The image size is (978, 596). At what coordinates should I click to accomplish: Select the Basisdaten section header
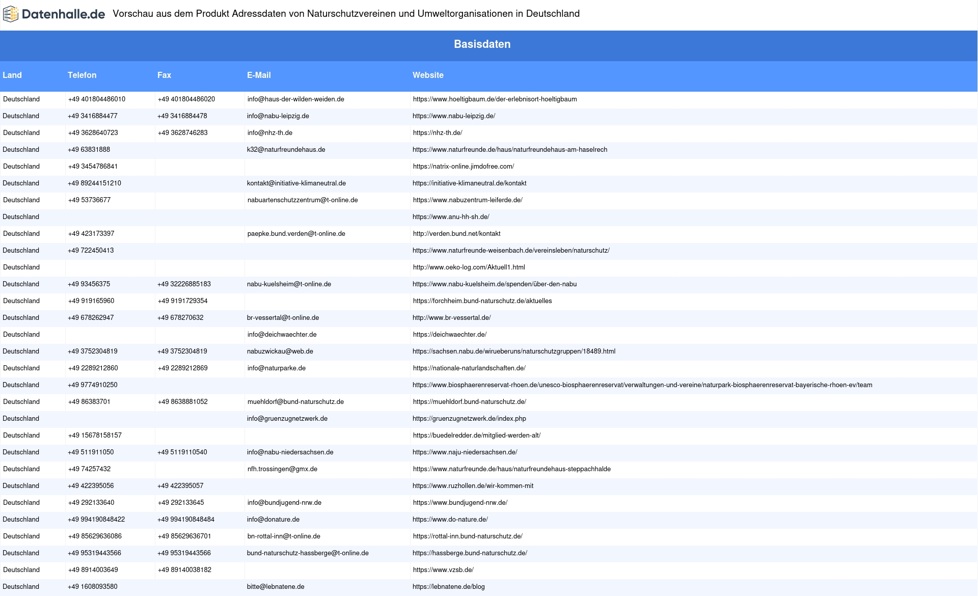pyautogui.click(x=482, y=44)
